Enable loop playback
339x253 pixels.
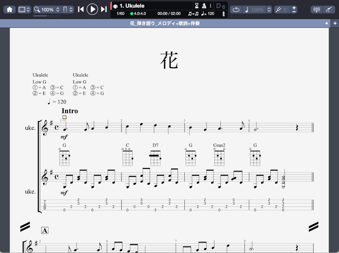click(236, 9)
